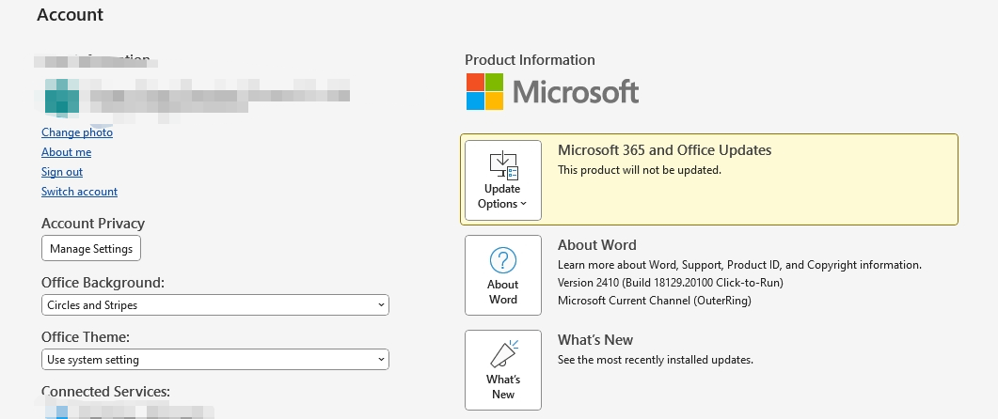Click the 'Learn more about Word' description text
Screen dimensions: 998x419
point(739,265)
